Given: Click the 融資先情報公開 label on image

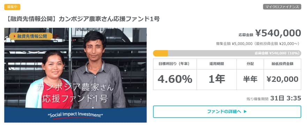Looking at the screenshot, I should click(31, 36).
